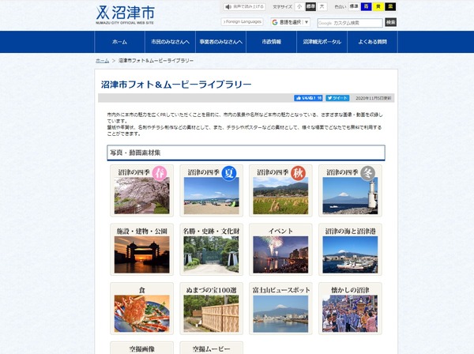The height and width of the screenshot is (354, 474).
Task: Click the 沼津市フォト＆ムービーライブラリー page title
Action: click(176, 85)
